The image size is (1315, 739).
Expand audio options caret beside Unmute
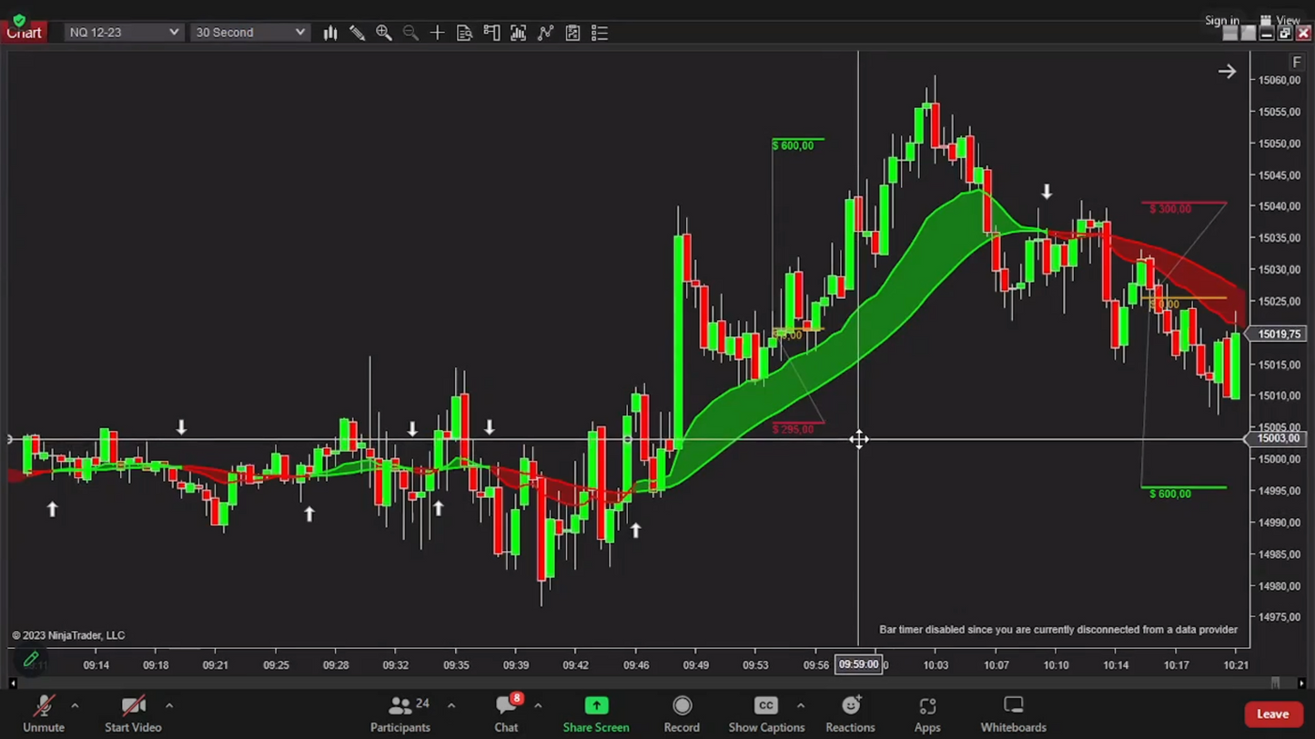(75, 705)
